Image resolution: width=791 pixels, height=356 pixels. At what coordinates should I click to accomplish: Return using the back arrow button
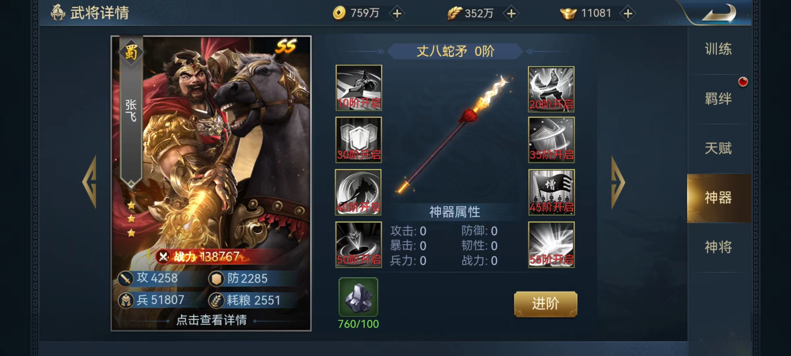[x=718, y=13]
